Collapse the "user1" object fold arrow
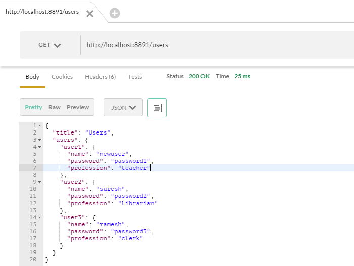 pos(39,147)
